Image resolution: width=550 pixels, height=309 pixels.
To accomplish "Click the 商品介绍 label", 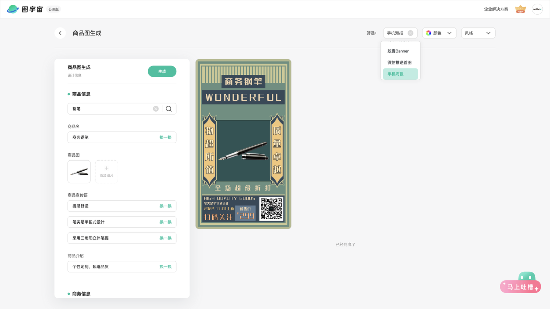I will click(x=76, y=256).
